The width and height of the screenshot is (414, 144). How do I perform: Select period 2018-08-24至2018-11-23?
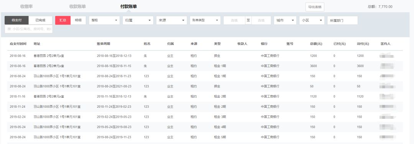coord(114,76)
